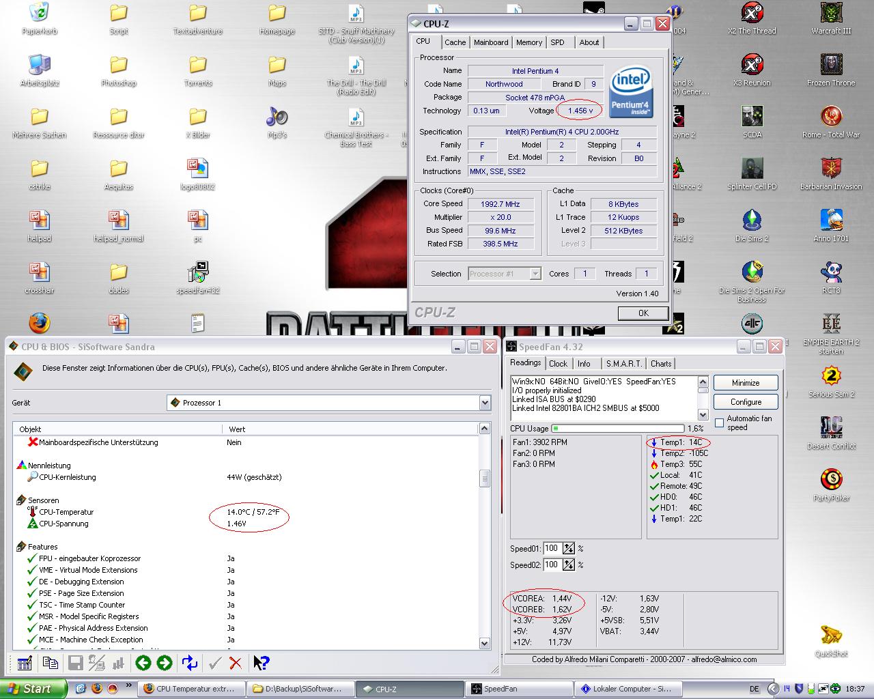Click the SpeedFan log scroll down arrow
Screen dimensions: 874x699
tap(703, 414)
